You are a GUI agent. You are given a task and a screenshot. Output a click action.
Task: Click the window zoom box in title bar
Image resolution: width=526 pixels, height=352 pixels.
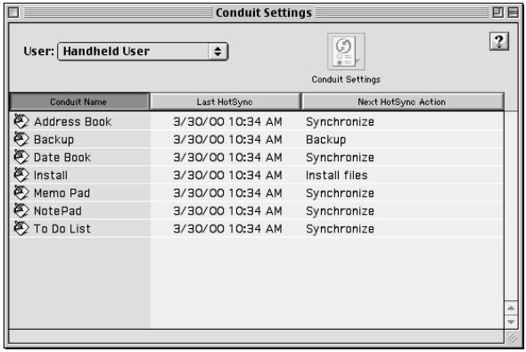click(497, 12)
